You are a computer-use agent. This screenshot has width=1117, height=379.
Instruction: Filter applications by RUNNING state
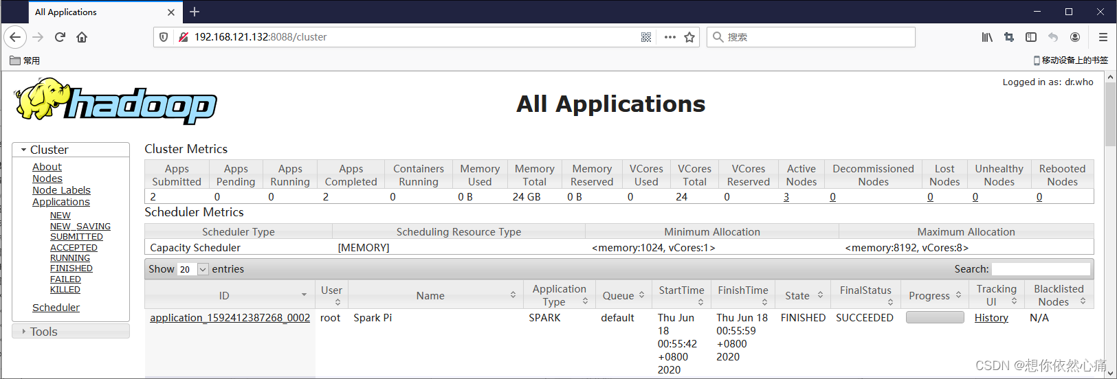(x=70, y=258)
